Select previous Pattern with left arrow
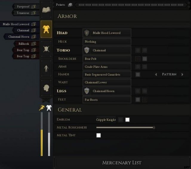This screenshot has height=169, width=191. 156,74
